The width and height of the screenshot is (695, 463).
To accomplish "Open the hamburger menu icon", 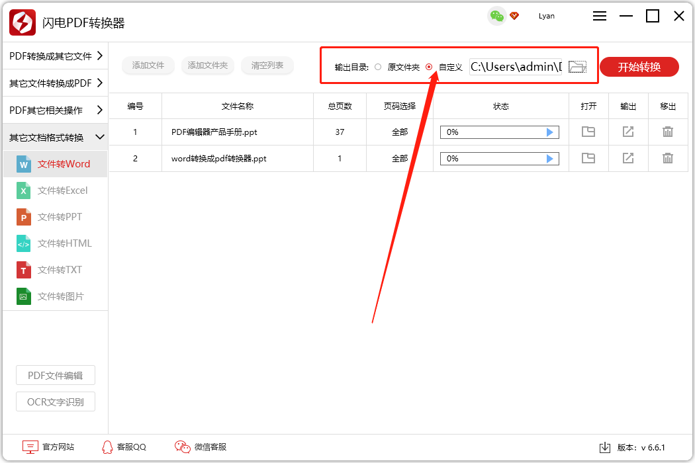I will coord(599,16).
